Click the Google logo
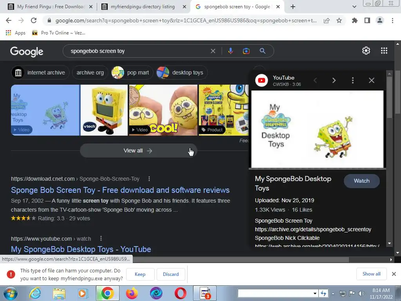The height and width of the screenshot is (301, 401). [27, 51]
